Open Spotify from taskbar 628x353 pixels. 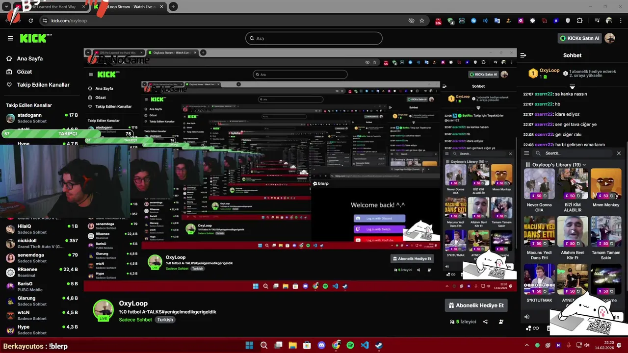[350, 345]
